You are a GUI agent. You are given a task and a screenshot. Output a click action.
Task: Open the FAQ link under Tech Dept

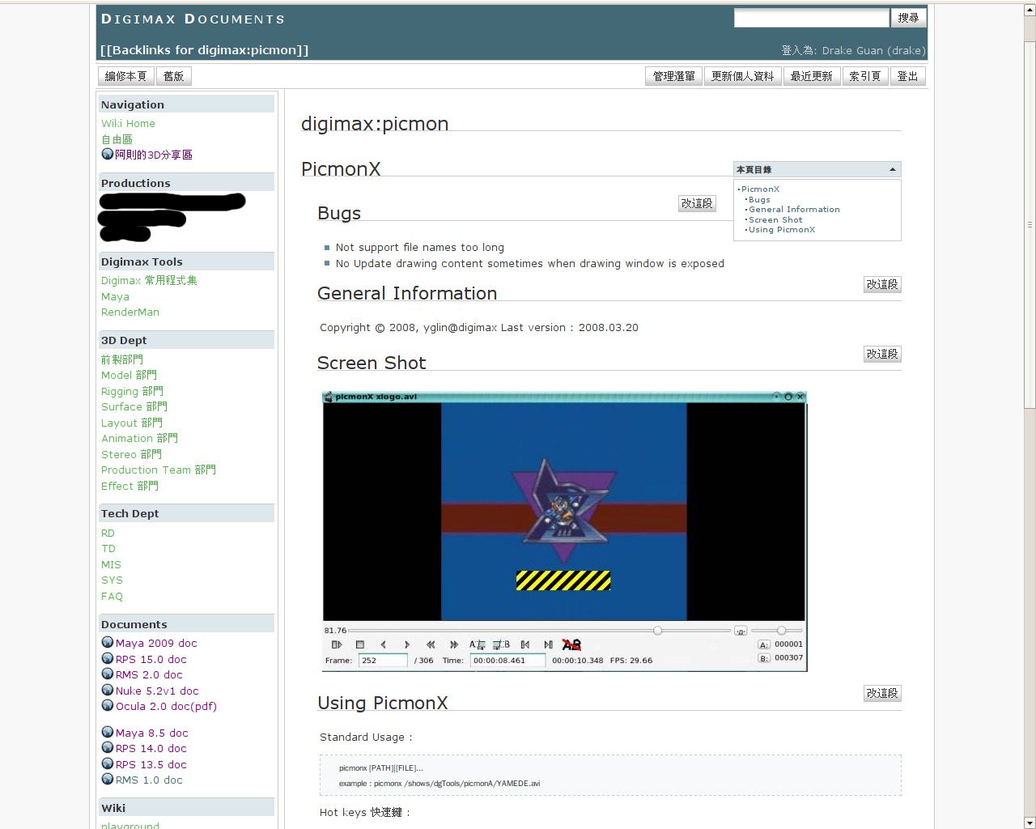click(x=112, y=596)
